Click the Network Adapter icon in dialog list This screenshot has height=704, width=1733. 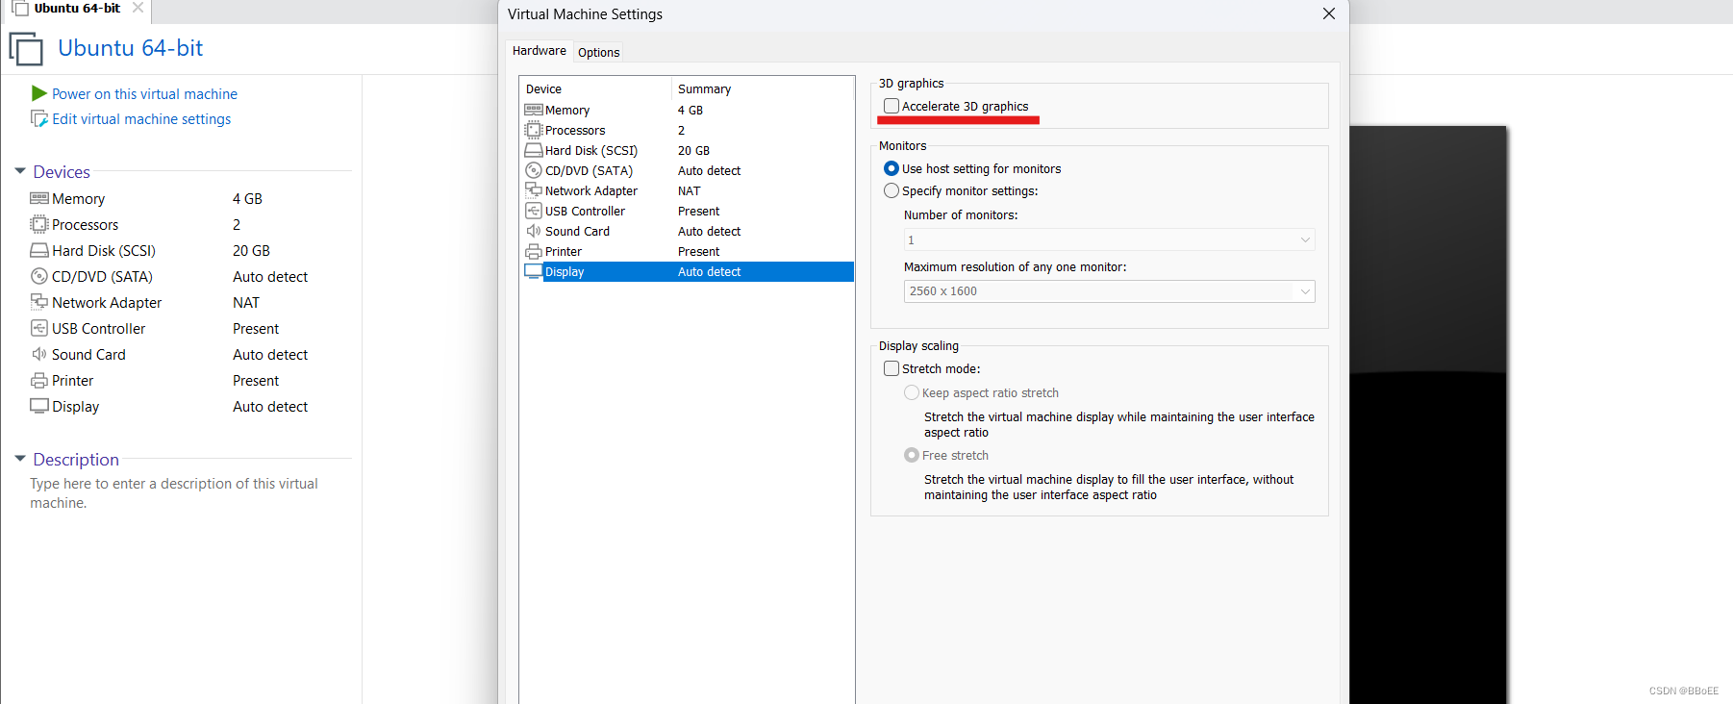(533, 190)
